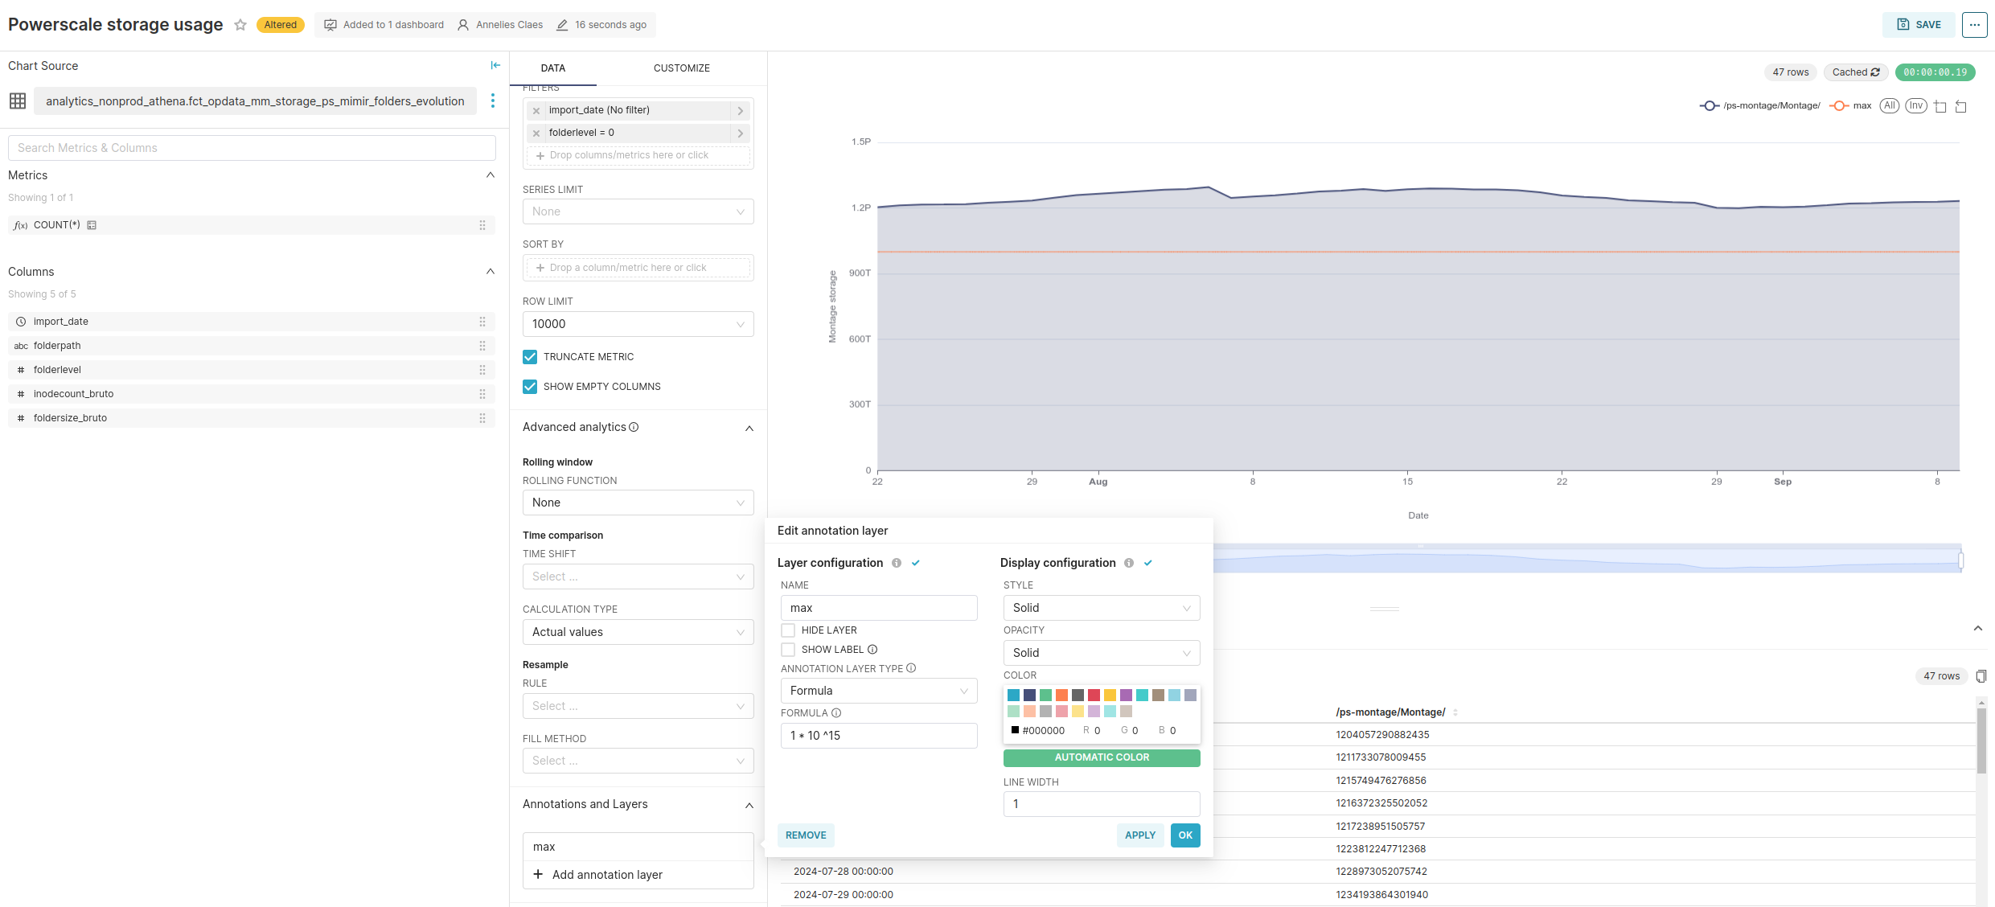Open the Added to 1 dashboard link
The height and width of the screenshot is (907, 1995).
pos(384,25)
